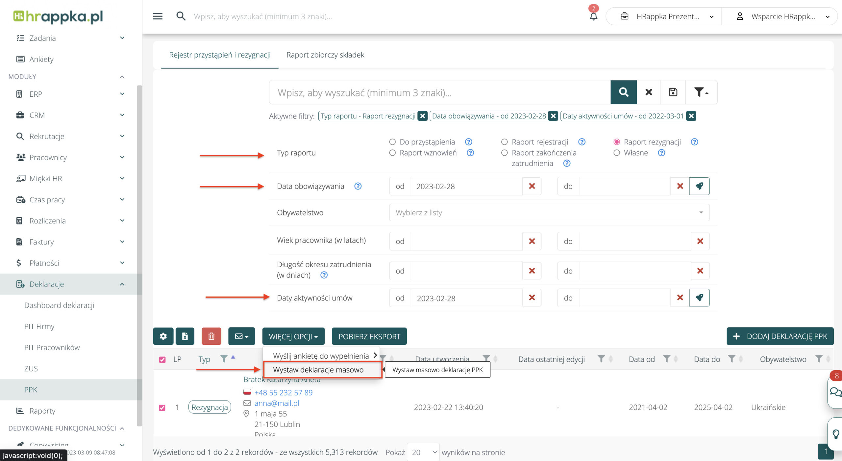Open the WIĘCEJ OPCJI dropdown

tap(293, 336)
